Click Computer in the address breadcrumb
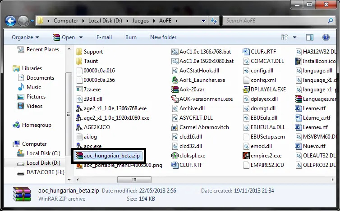 click(66, 21)
